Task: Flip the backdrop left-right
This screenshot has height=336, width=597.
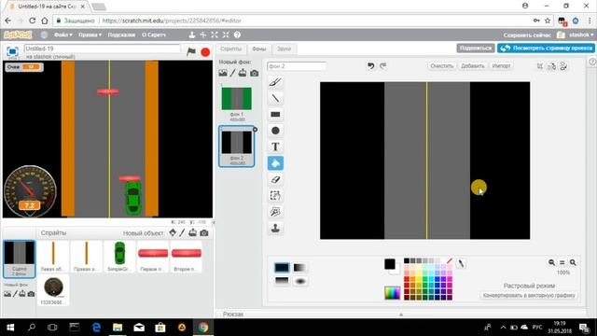Action: point(551,66)
